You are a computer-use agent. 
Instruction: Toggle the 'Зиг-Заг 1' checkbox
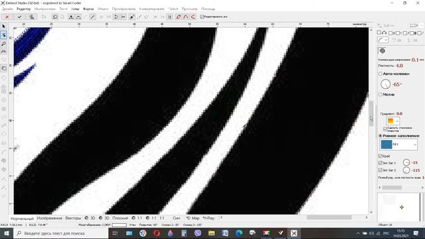point(381,163)
